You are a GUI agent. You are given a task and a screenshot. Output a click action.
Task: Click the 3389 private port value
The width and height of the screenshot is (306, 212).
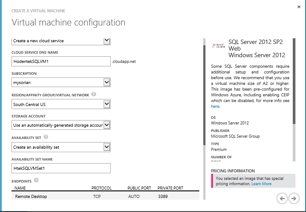[x=163, y=197]
